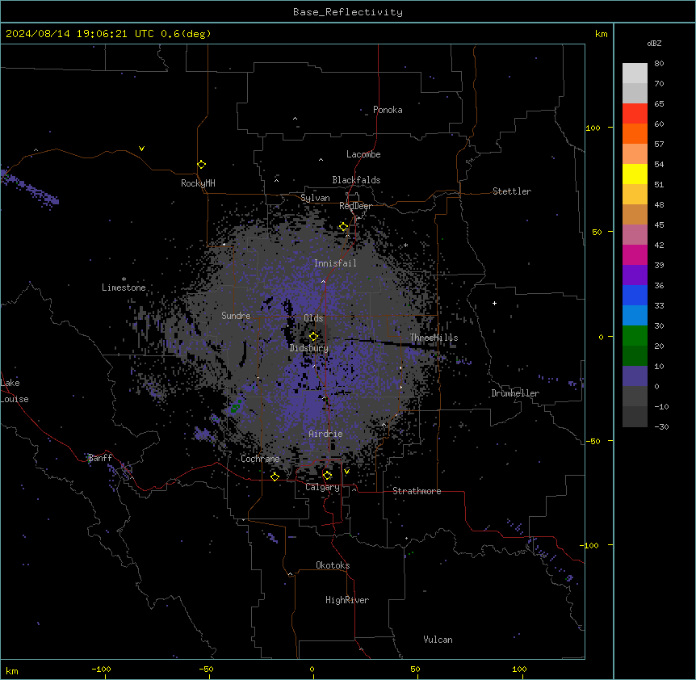
Task: Click the Lake Louise label
Action: [x=15, y=391]
